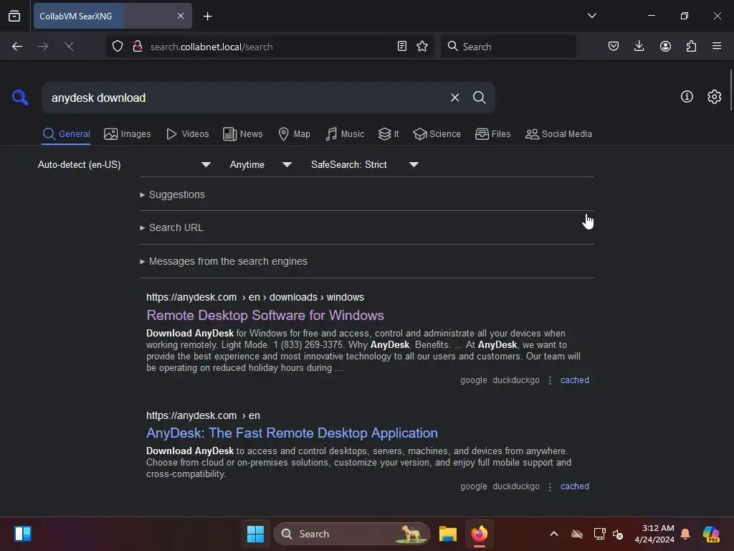
Task: Open taskbar clock showing 3:12 AM
Action: tap(654, 534)
